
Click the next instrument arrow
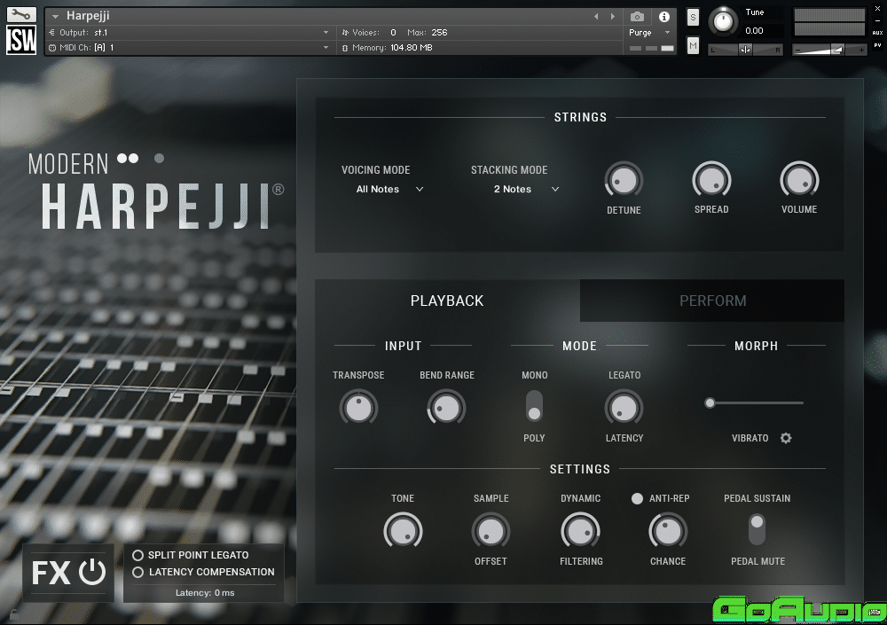pyautogui.click(x=612, y=17)
